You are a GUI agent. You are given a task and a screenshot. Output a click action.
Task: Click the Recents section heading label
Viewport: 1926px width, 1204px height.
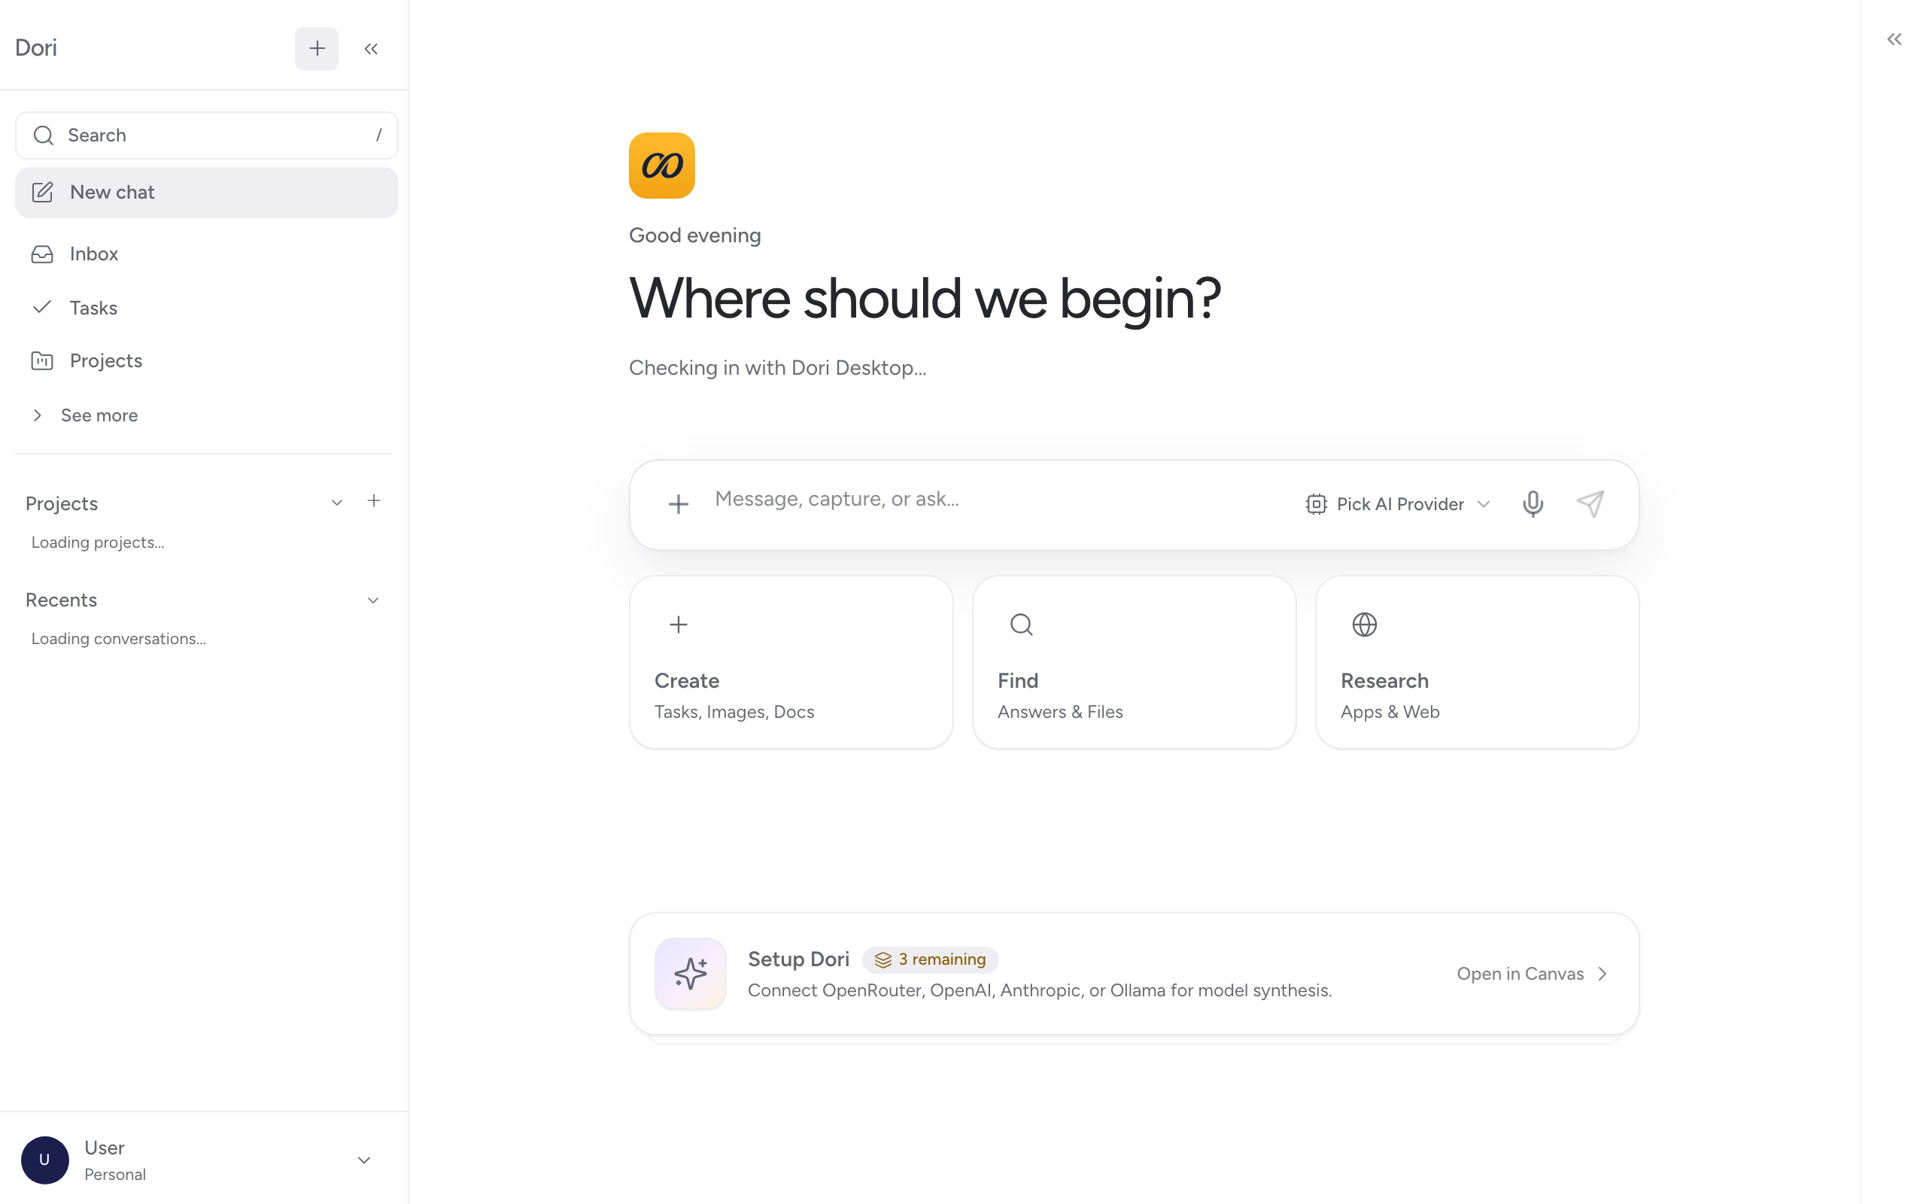tap(61, 600)
